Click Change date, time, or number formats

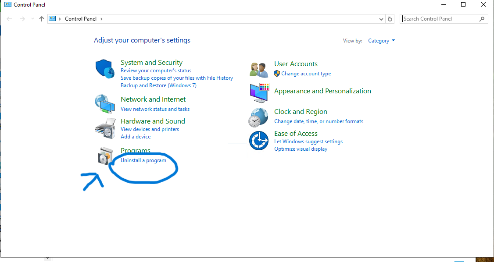click(319, 121)
